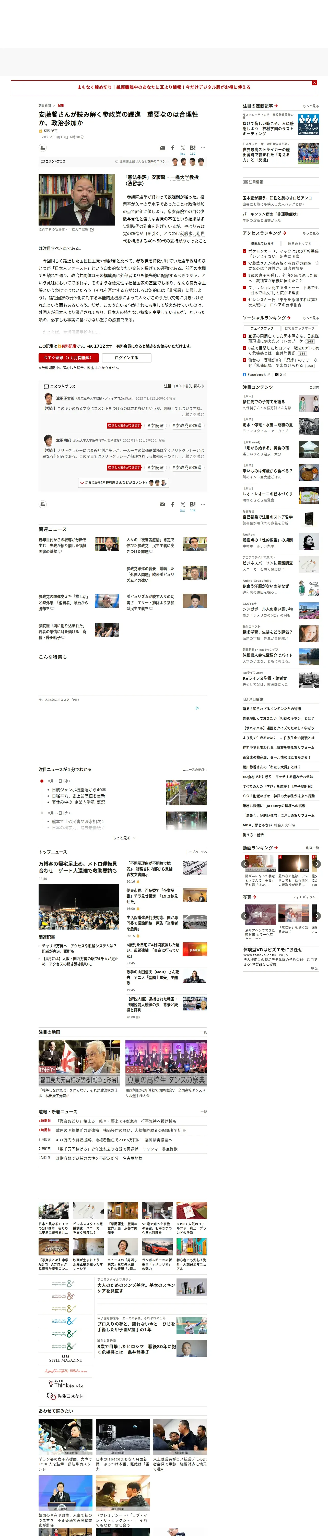Click the red arrow beside 注目の連載記事

coord(276,106)
